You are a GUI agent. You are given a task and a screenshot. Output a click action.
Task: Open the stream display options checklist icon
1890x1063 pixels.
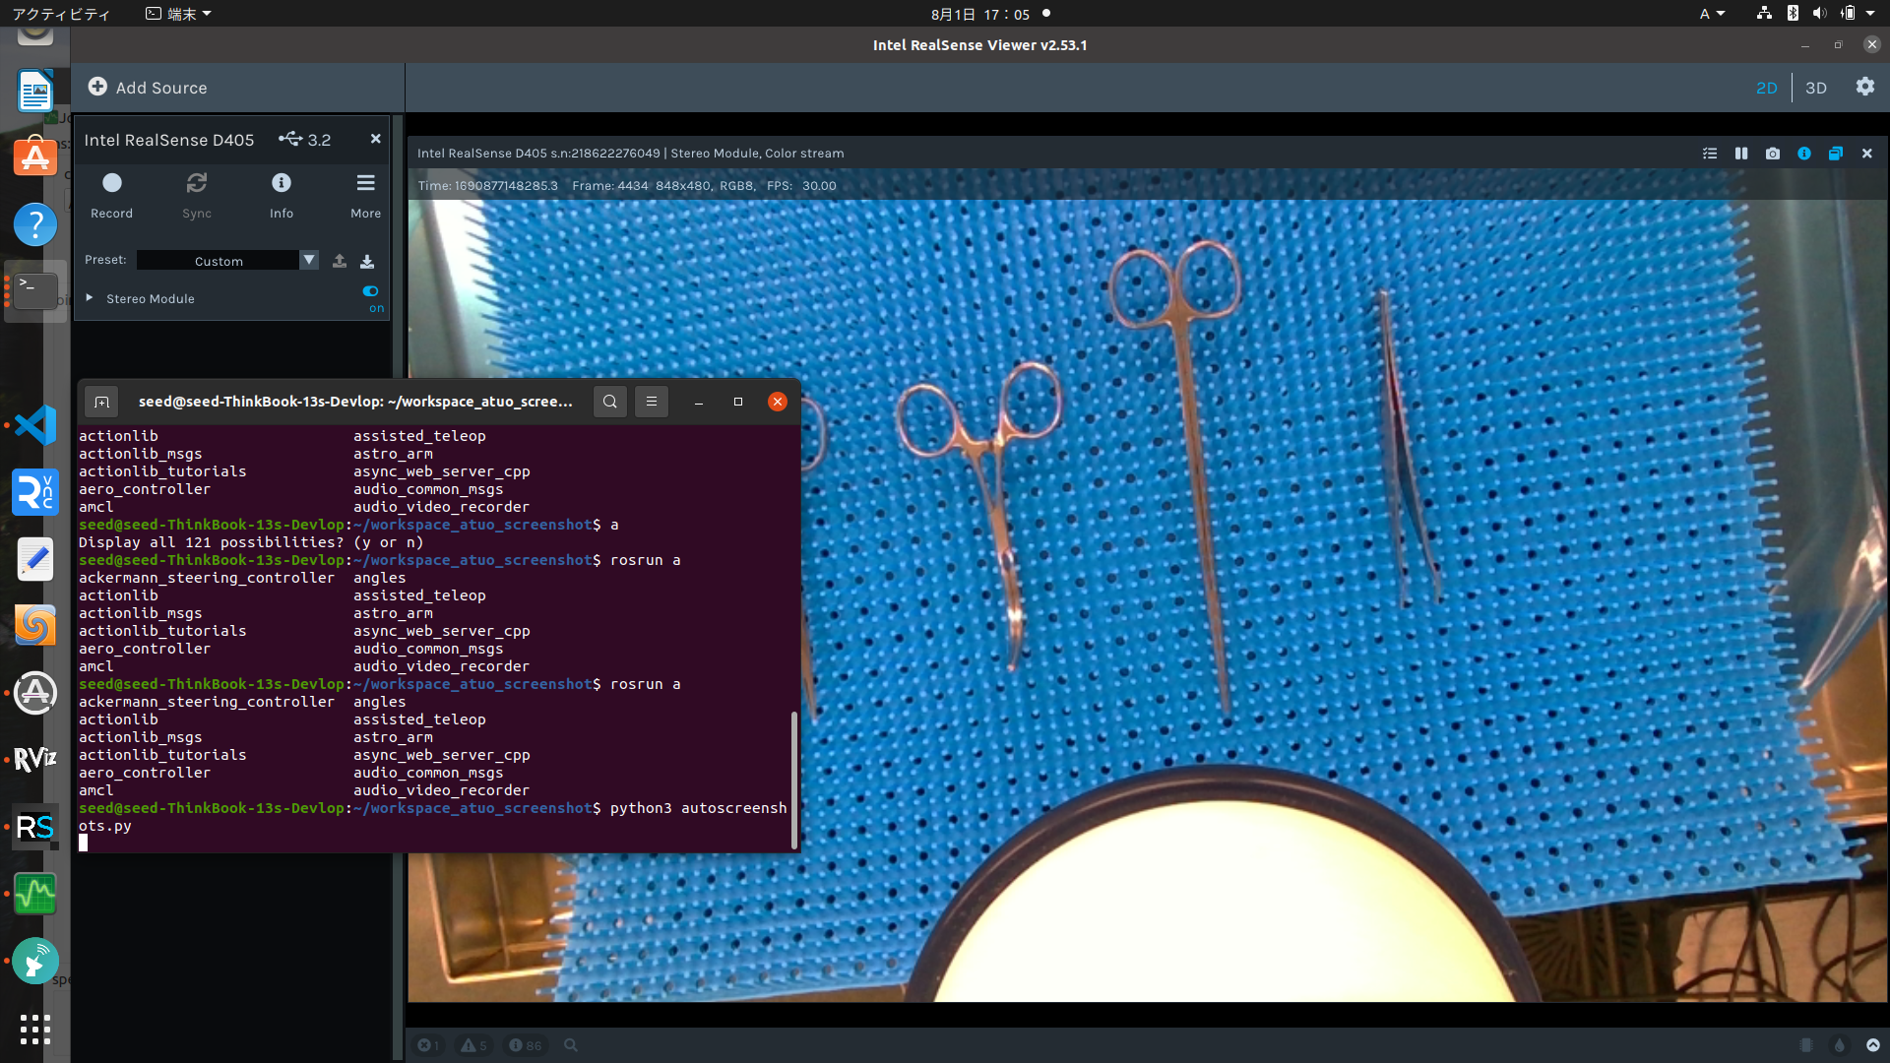1708,154
